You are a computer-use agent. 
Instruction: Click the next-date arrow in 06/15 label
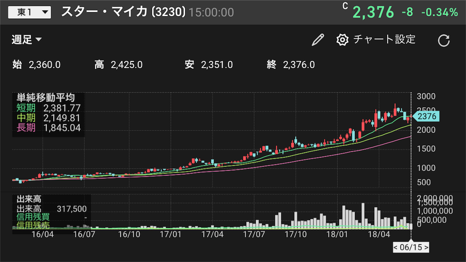pyautogui.click(x=426, y=247)
